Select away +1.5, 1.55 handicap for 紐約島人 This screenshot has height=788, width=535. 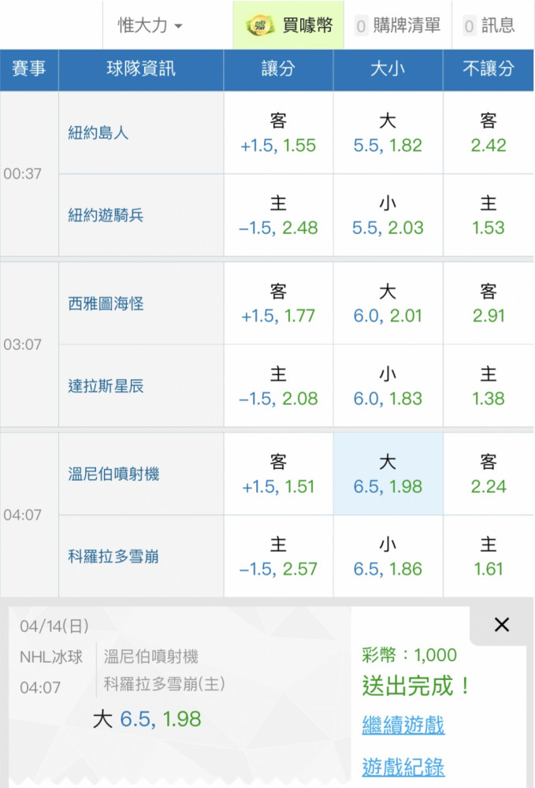(278, 133)
